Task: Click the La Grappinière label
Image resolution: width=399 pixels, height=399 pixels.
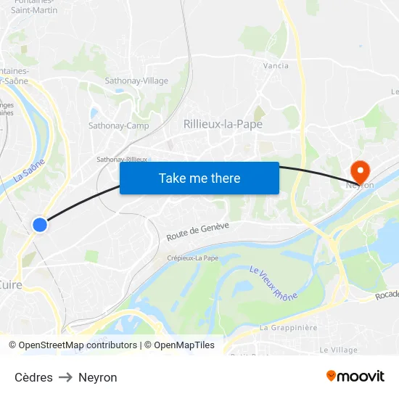Action: [288, 327]
